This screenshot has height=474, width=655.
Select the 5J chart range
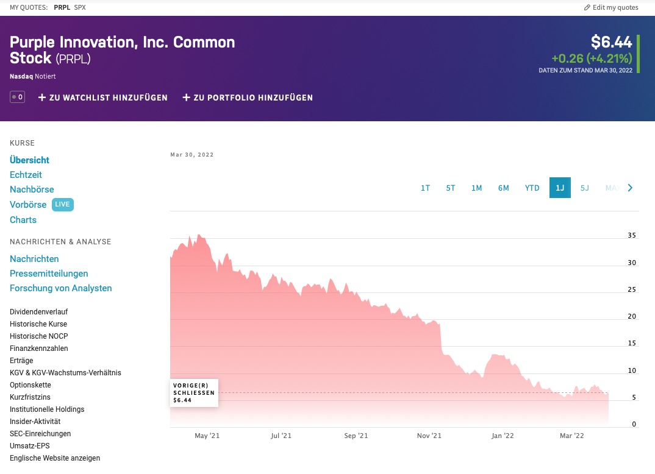[585, 188]
